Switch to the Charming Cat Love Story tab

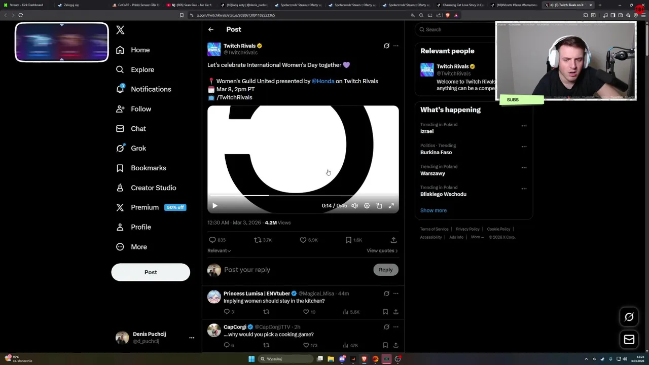[x=460, y=5]
